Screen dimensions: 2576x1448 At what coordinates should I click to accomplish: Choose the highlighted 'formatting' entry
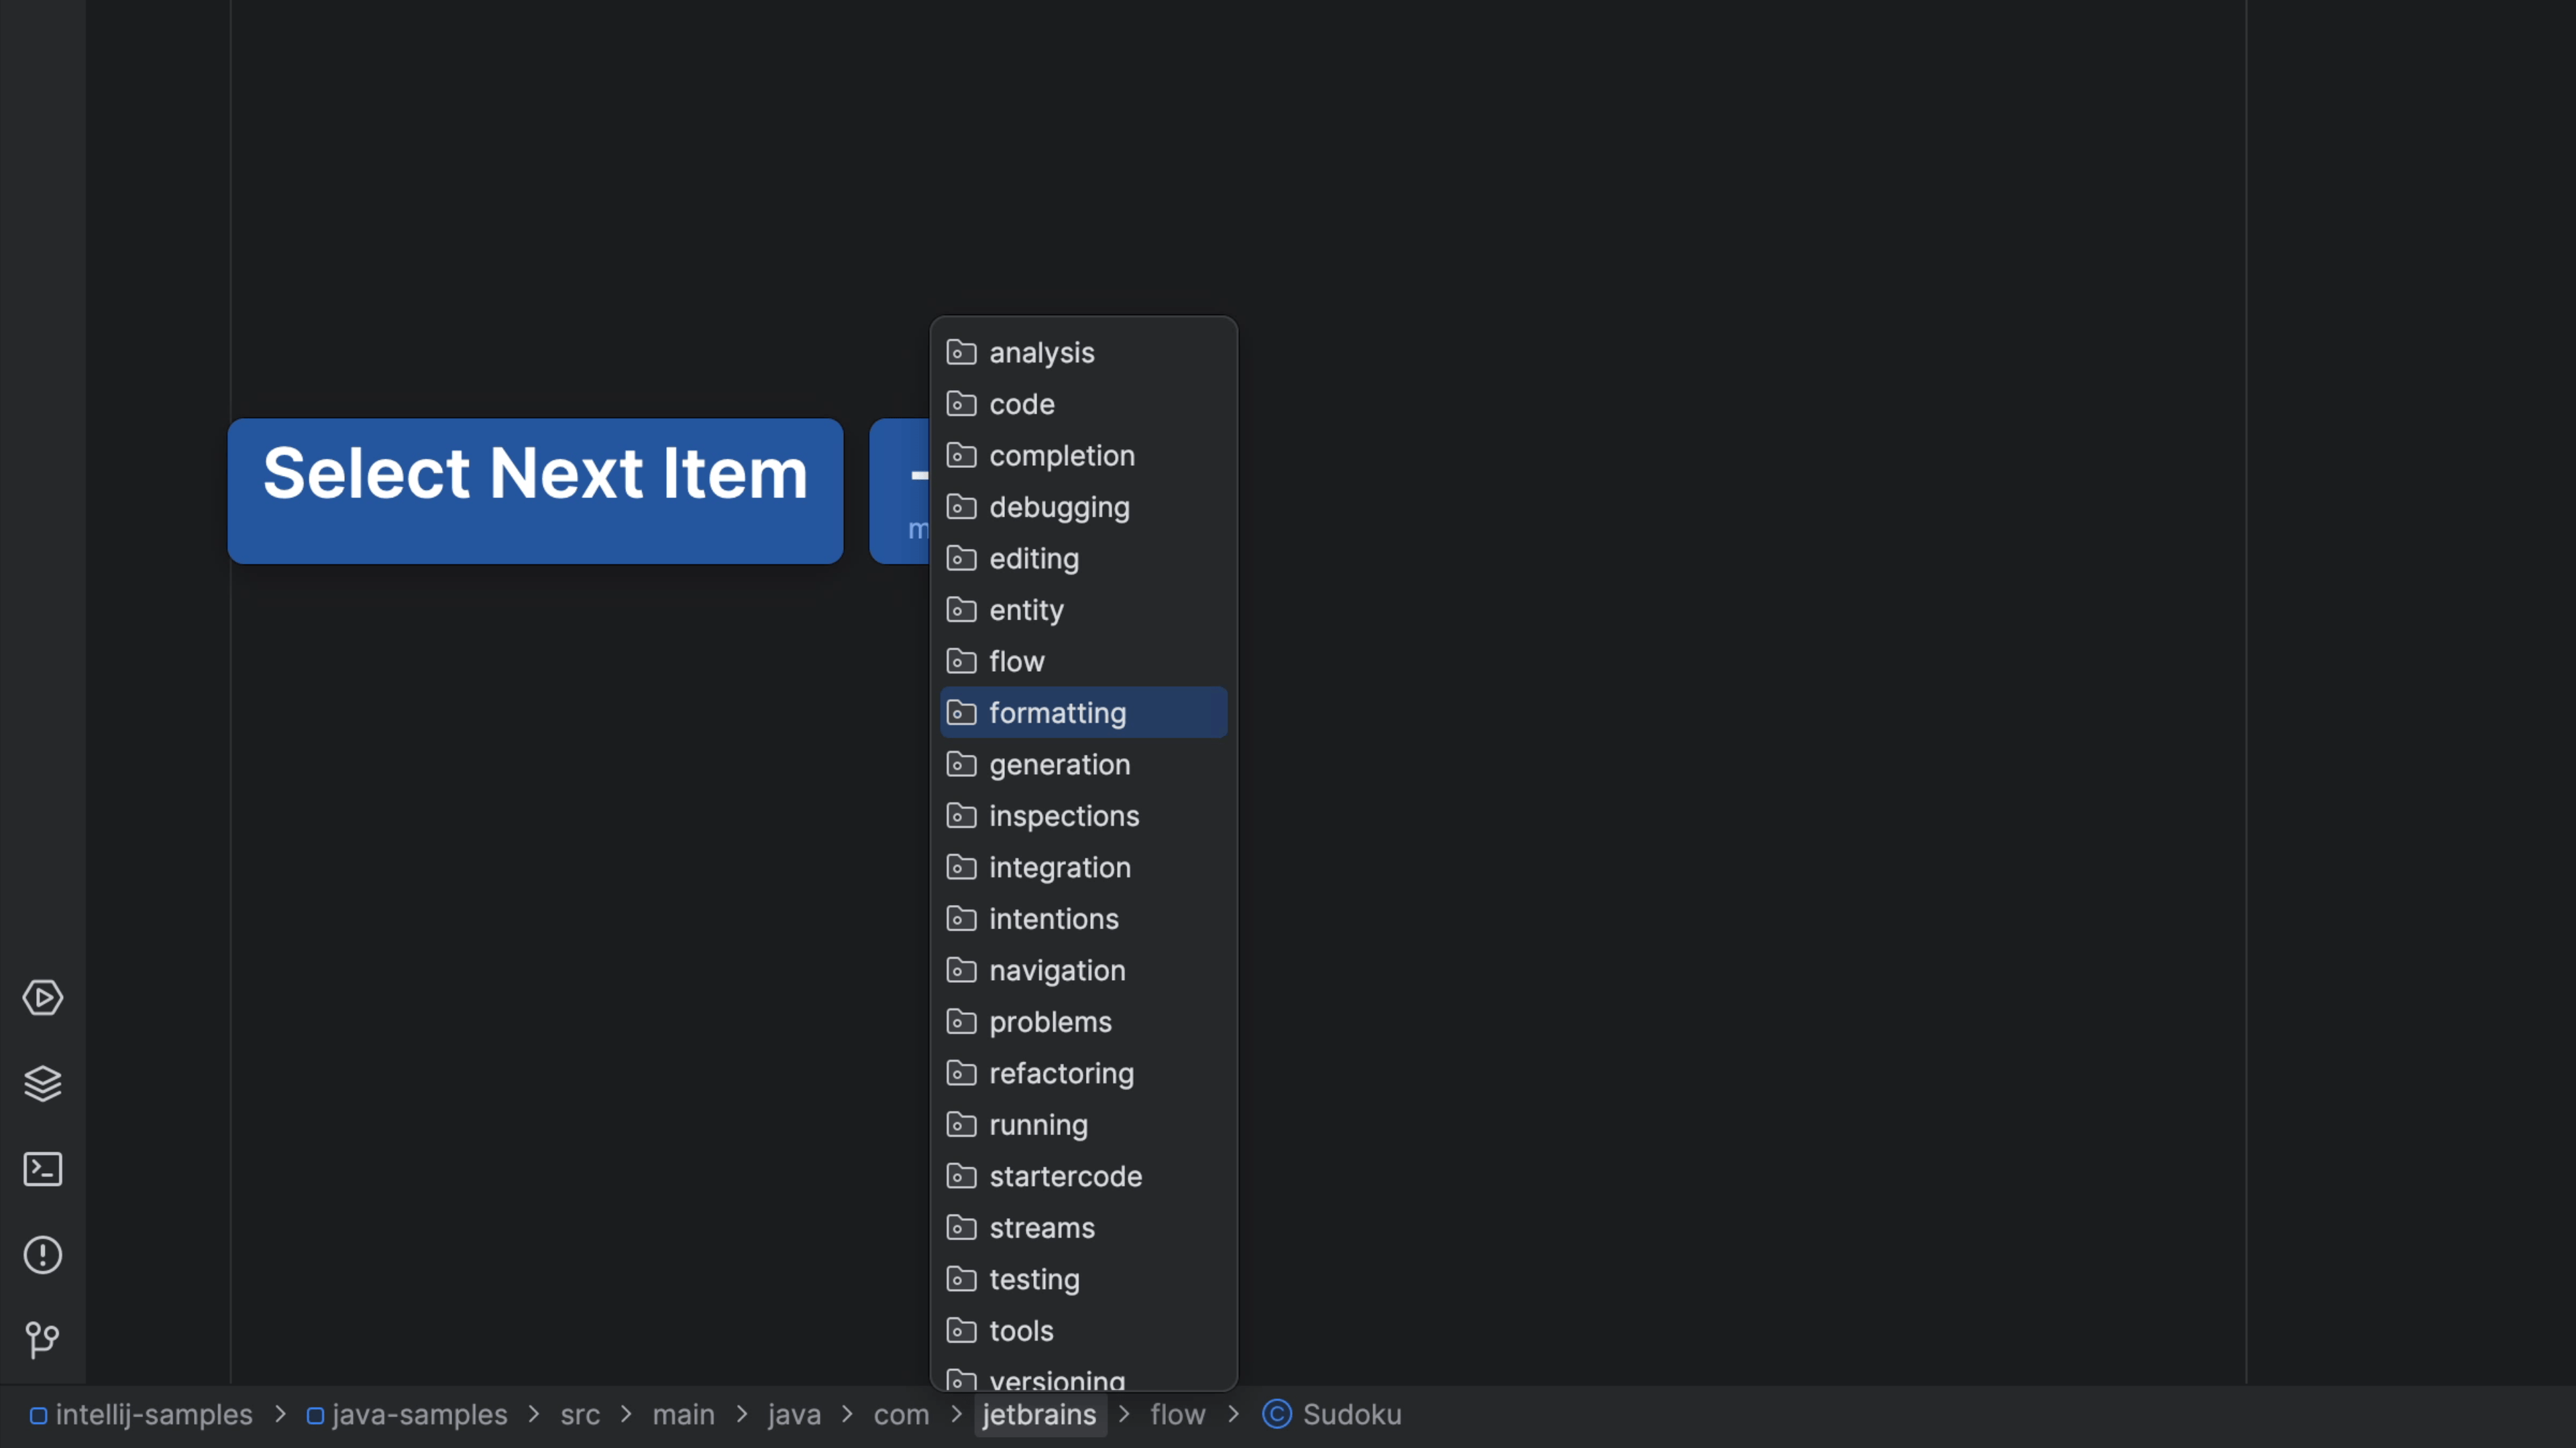click(x=1057, y=713)
